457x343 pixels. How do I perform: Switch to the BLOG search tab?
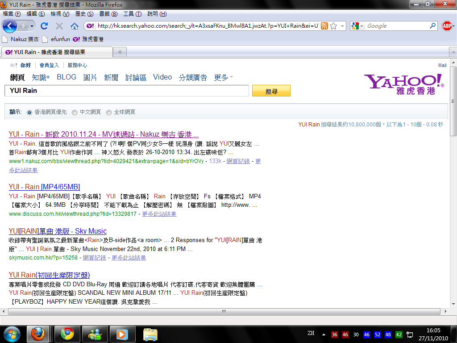(x=66, y=77)
